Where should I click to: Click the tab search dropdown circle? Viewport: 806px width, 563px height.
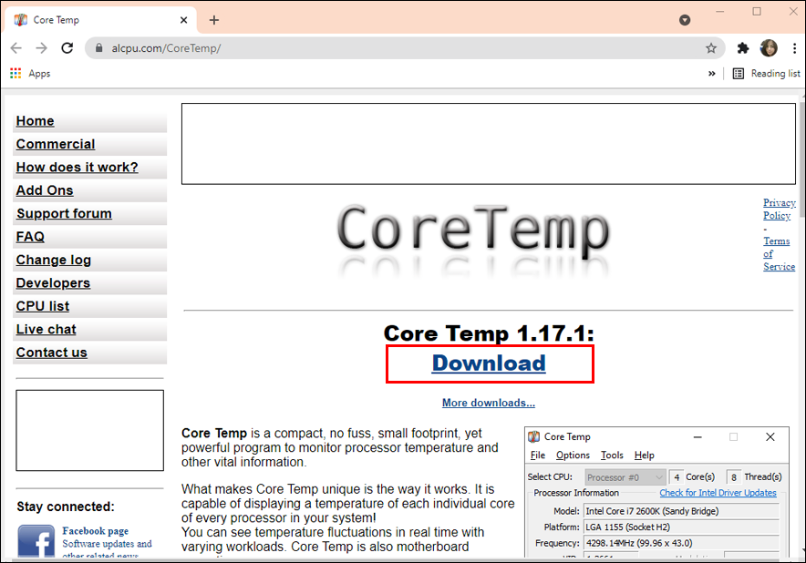coord(685,20)
